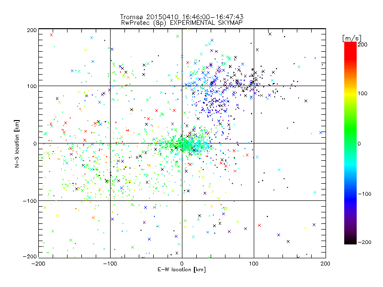Screen dimensions: 383x287
Task: Click the x-axis tick label "-100"
Action: [x=110, y=264]
